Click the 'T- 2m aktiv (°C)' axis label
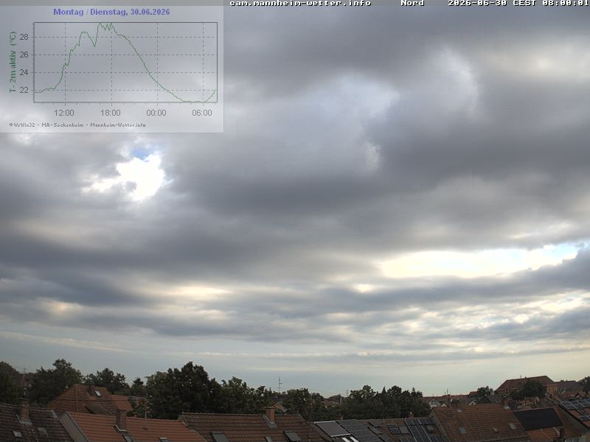 [13, 62]
